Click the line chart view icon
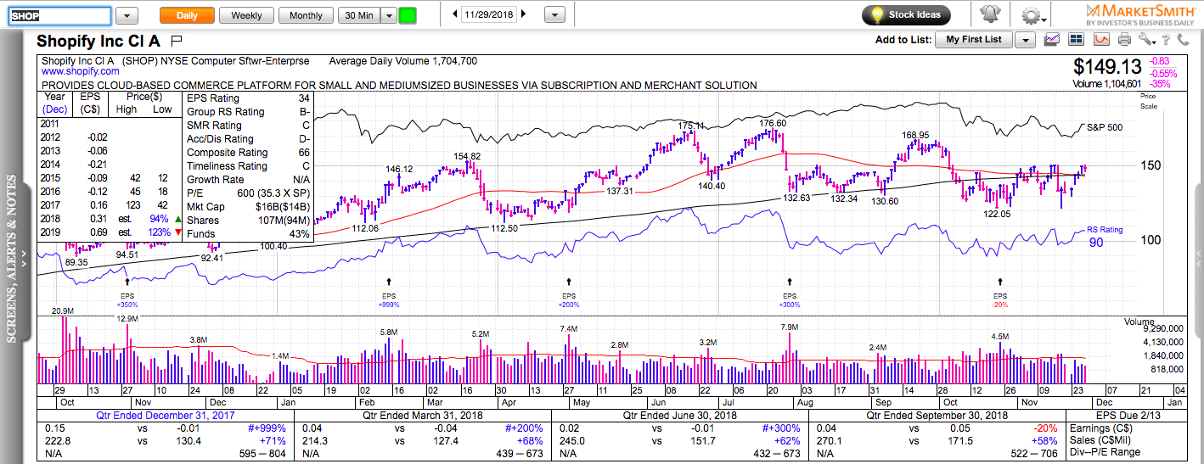Screen dimensions: 1204x464 1052,39
